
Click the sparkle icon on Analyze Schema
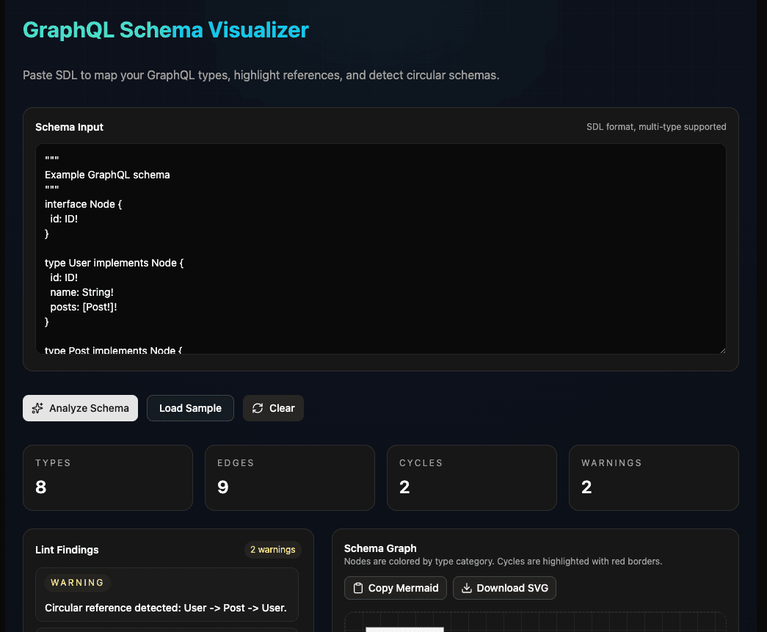tap(38, 408)
